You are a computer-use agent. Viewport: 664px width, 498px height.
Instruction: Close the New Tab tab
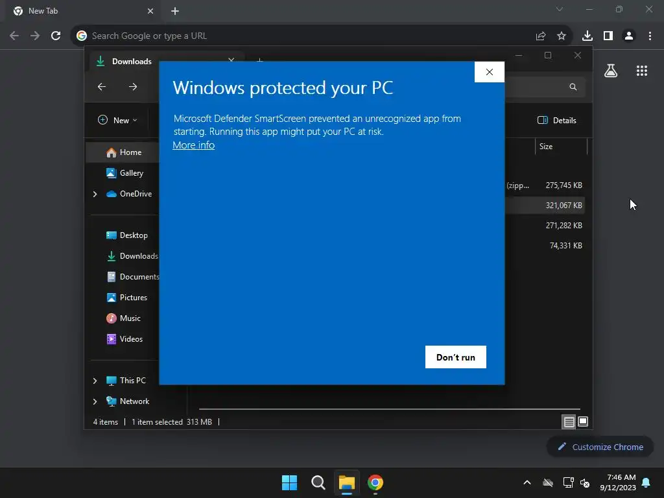point(150,11)
